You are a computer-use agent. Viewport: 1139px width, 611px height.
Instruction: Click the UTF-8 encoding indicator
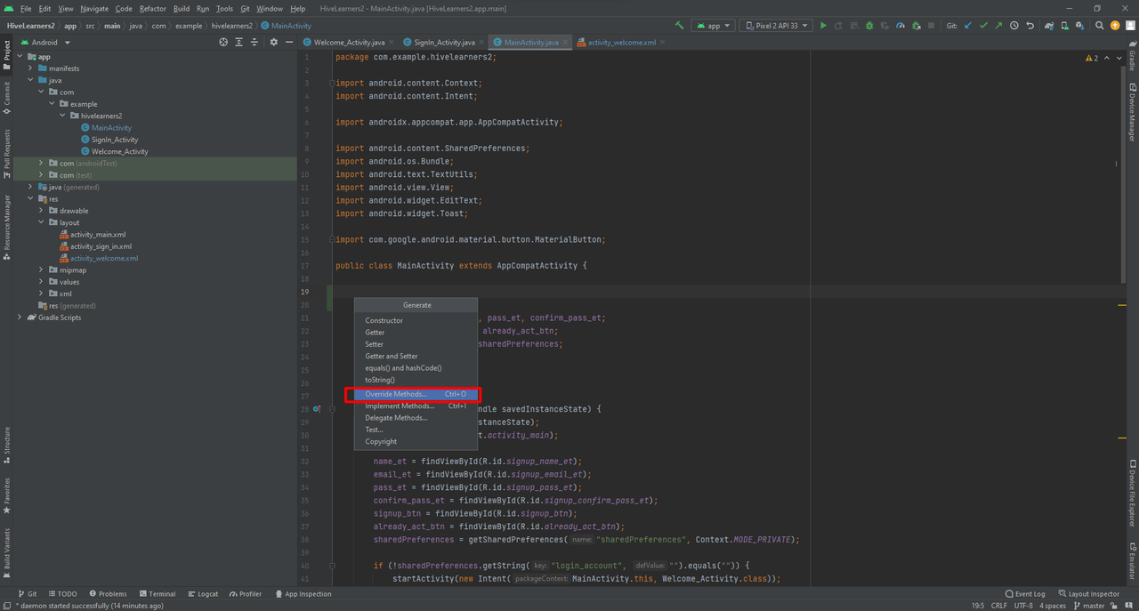(x=1023, y=606)
